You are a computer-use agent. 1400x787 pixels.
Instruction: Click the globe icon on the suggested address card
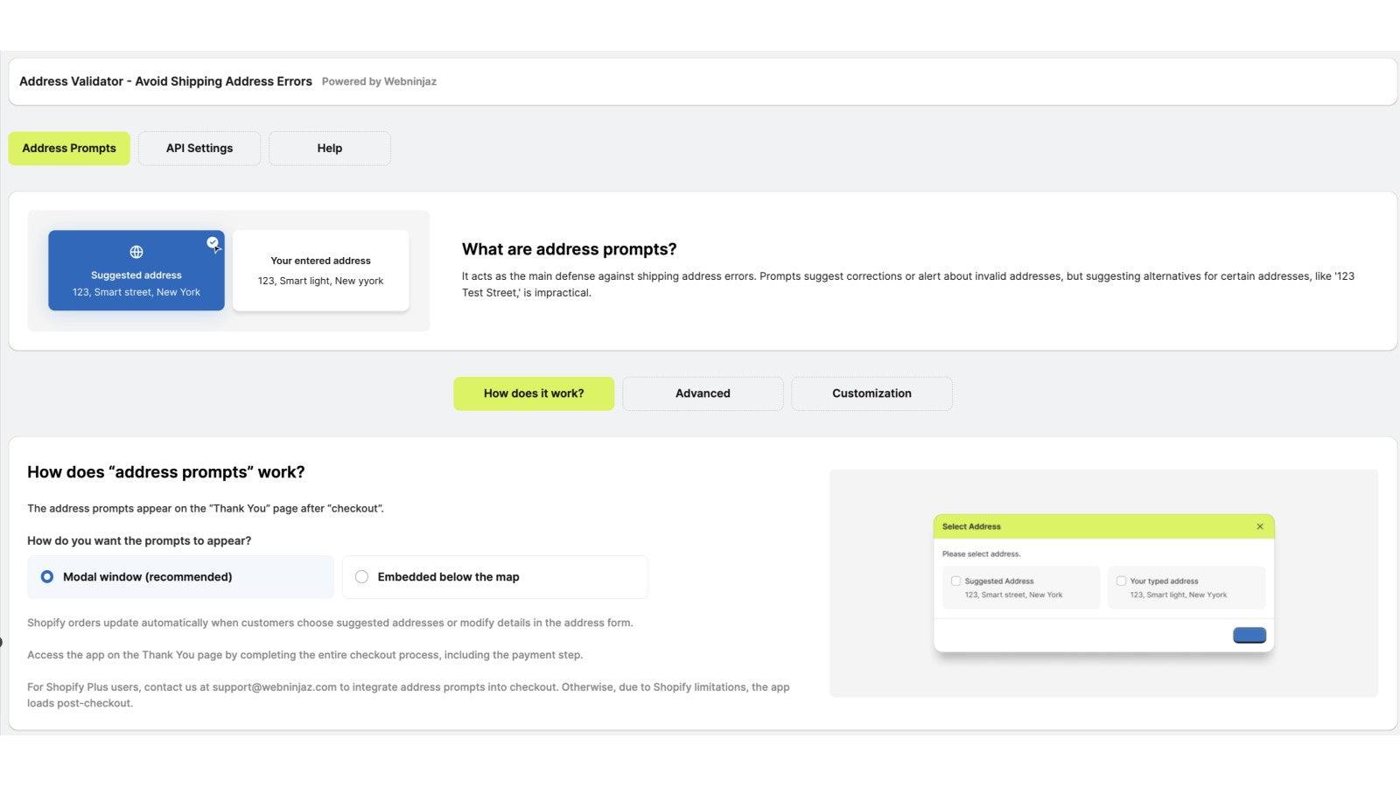[x=136, y=251]
